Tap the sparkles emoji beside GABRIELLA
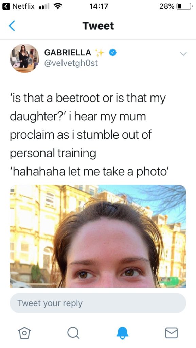The image size is (196, 348). click(99, 52)
